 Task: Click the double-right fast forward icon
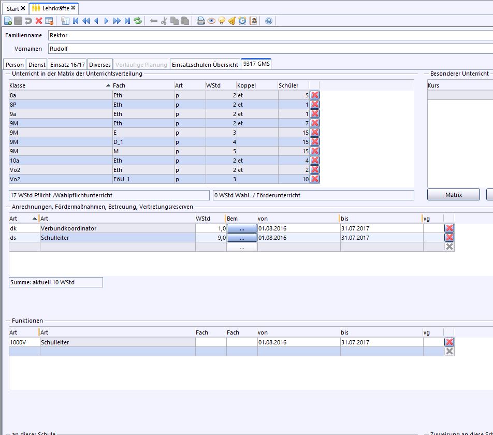click(x=117, y=21)
